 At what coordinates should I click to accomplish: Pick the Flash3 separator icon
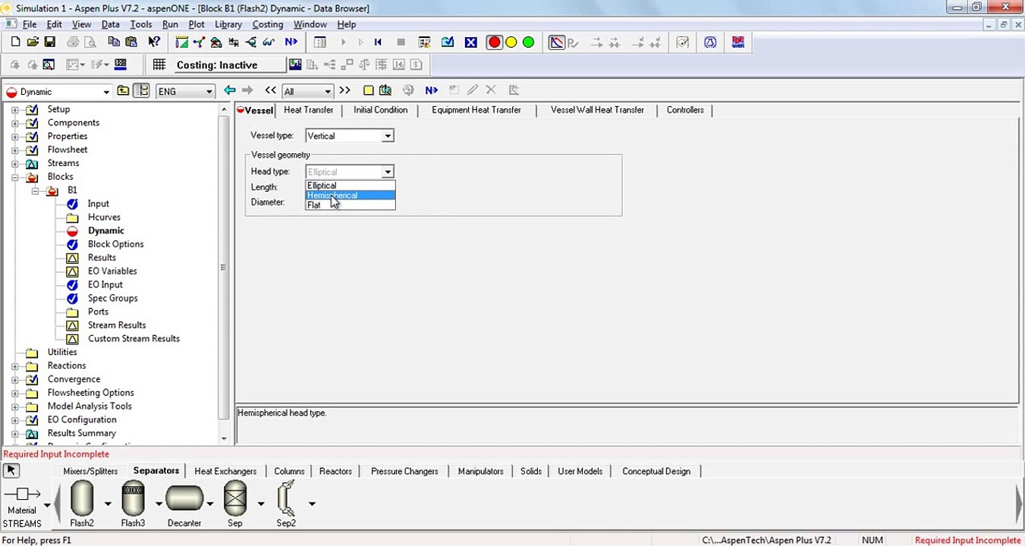[x=133, y=498]
